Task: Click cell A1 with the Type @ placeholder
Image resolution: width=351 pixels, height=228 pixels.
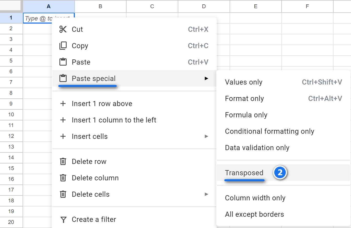Action: (x=49, y=18)
